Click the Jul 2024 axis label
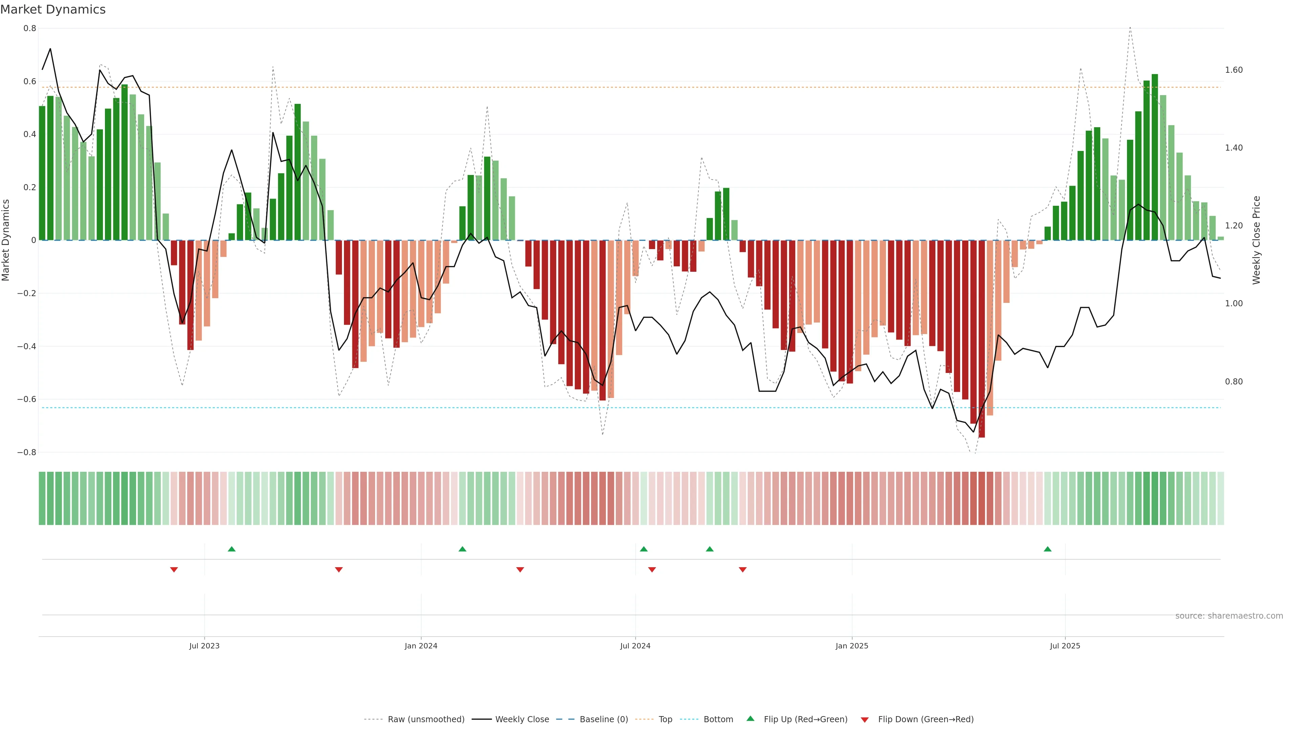The width and height of the screenshot is (1300, 731). (x=635, y=646)
